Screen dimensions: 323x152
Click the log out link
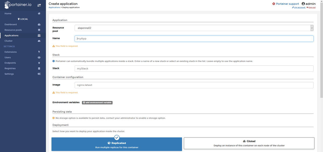pos(311,8)
